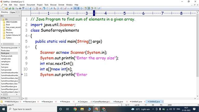Open the Help menu

click(x=76, y=5)
